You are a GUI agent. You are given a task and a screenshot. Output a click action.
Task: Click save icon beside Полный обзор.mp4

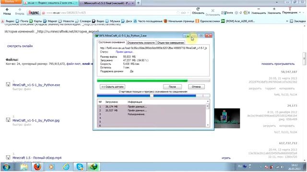click(8, 157)
